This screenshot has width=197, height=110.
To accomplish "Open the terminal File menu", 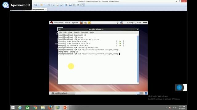I will 60,32.
